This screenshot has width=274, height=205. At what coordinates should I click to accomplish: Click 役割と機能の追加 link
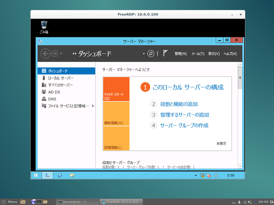pyautogui.click(x=179, y=104)
